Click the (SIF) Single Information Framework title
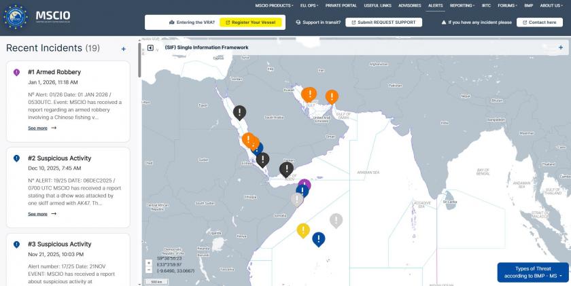Screen dimensions: 571x286 point(207,48)
